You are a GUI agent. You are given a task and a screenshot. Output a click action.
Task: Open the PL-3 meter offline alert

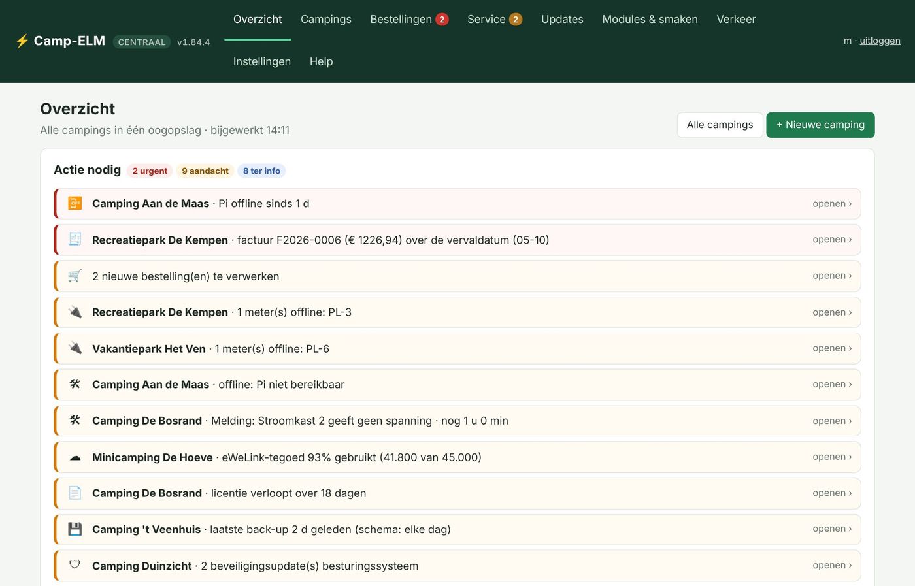457,312
